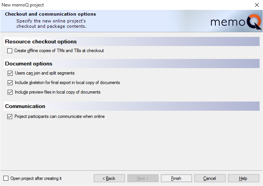Click the Resource checkout options section header
Viewport: 263px width, 186px height.
[x=131, y=41]
